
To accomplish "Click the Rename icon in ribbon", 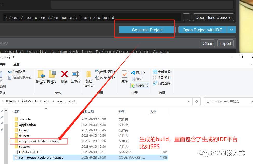I will pos(75,74).
